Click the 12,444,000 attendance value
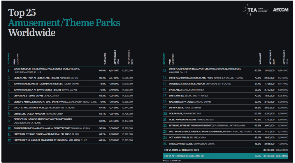Image resolution: width=295 pixels, height=163 pixels. pyautogui.click(x=127, y=108)
